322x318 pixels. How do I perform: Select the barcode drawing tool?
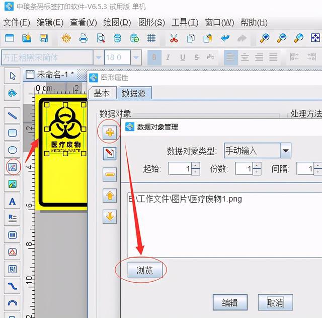(12, 235)
